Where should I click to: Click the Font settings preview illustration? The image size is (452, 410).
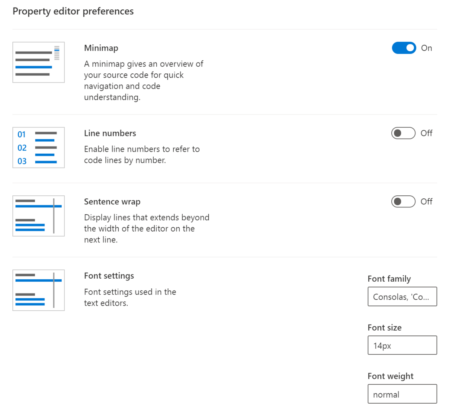38,290
